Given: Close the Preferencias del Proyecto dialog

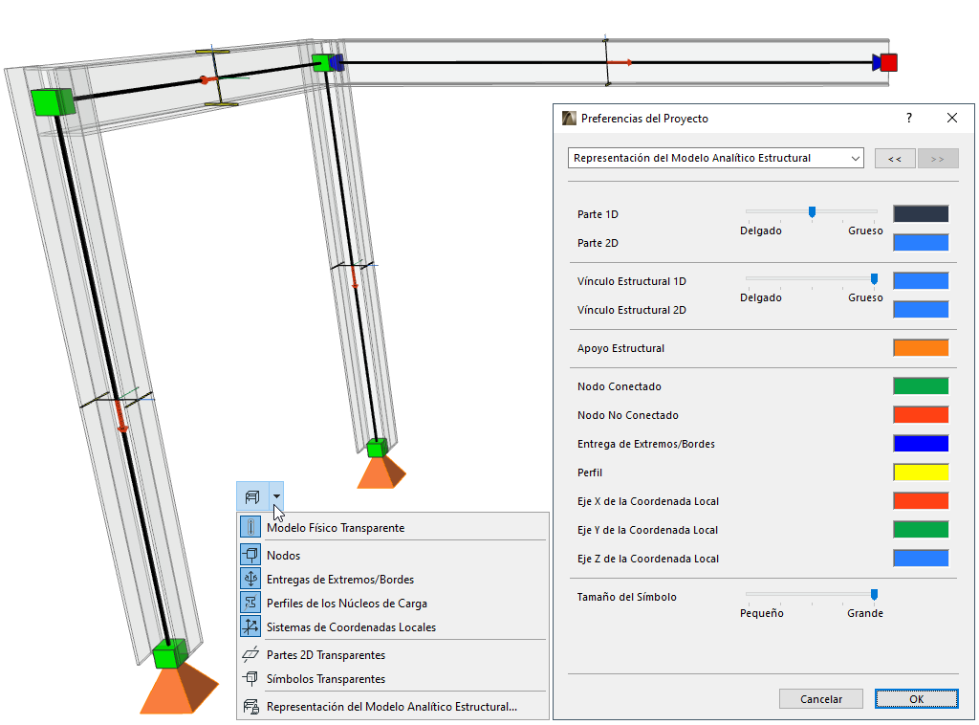Looking at the screenshot, I should [952, 118].
